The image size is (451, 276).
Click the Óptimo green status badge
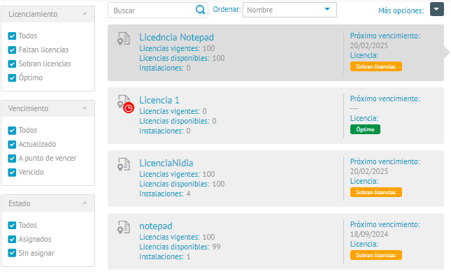[365, 129]
